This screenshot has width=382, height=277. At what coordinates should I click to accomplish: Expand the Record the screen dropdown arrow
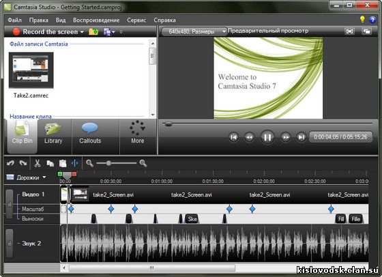click(82, 32)
